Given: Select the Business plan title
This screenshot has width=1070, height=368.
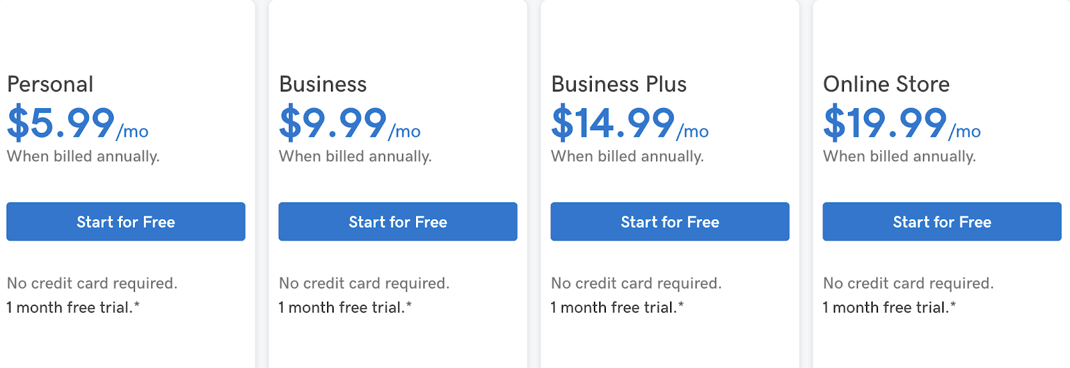Looking at the screenshot, I should (323, 84).
